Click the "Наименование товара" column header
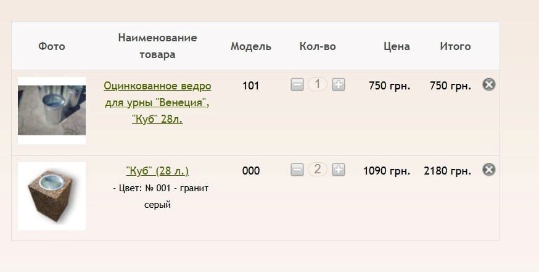Viewport: 539px width, 272px height. (x=157, y=46)
